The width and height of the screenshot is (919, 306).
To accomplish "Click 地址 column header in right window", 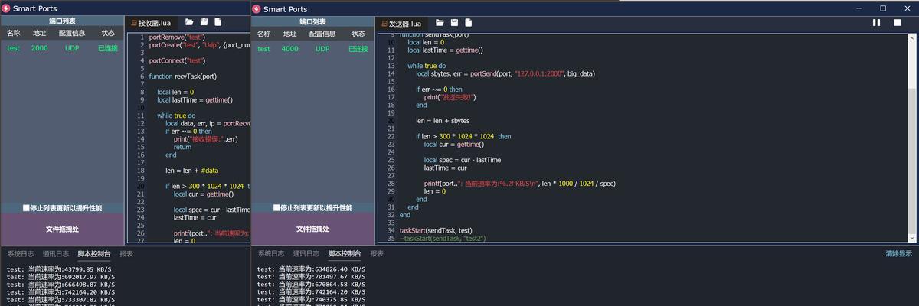I will pos(289,34).
